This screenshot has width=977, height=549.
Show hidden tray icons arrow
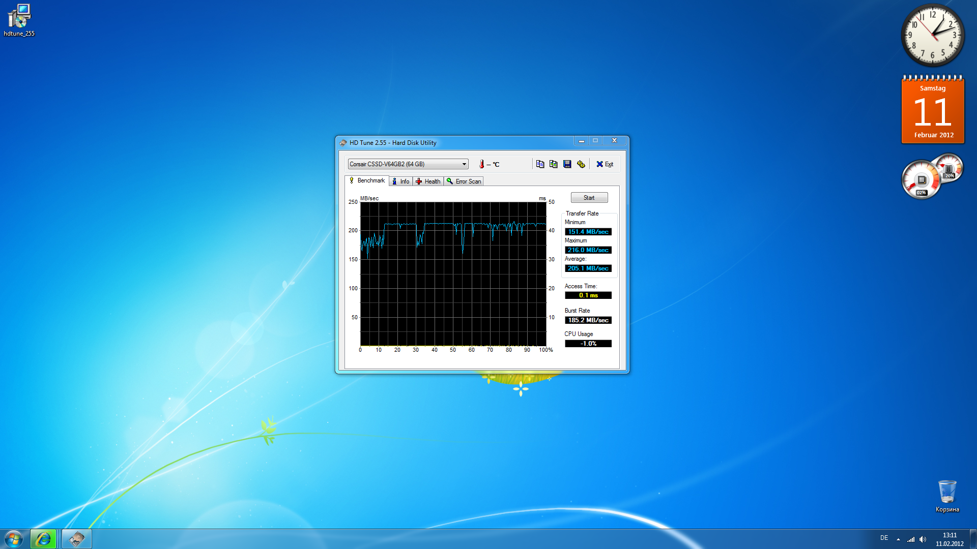[898, 539]
